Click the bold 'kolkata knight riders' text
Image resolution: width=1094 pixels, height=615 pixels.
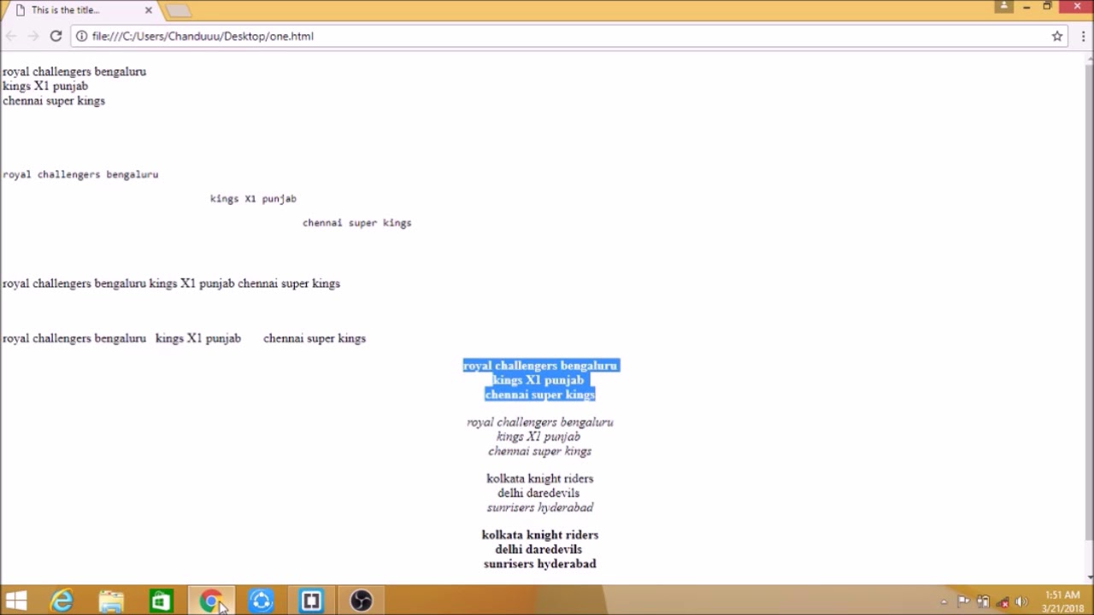540,535
